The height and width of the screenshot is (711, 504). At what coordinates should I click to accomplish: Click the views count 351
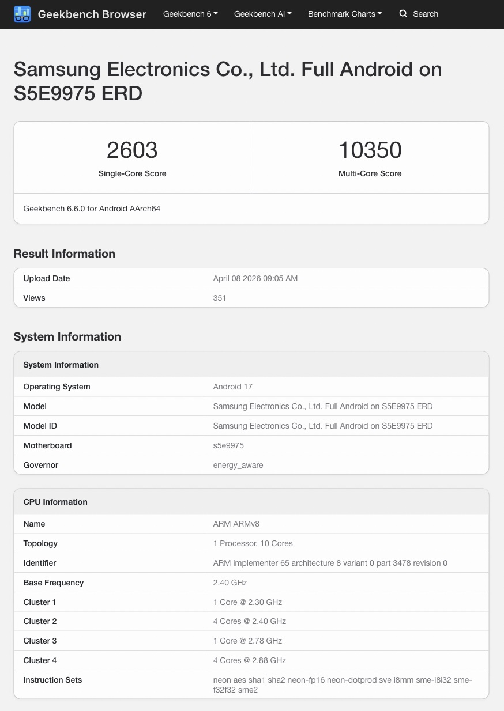pos(220,298)
